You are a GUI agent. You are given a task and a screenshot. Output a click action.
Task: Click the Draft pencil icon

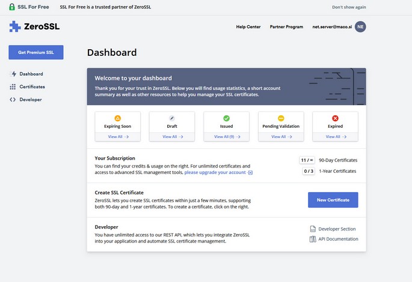[x=172, y=118]
